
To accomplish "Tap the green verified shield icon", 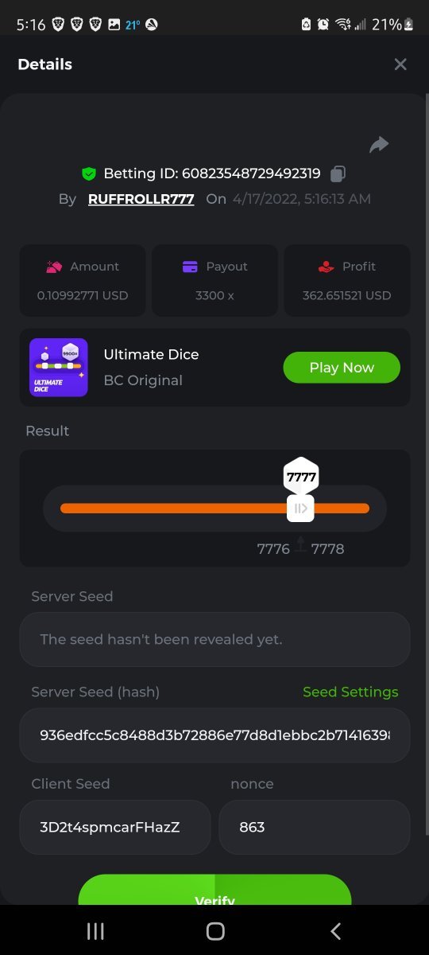I will click(x=89, y=173).
